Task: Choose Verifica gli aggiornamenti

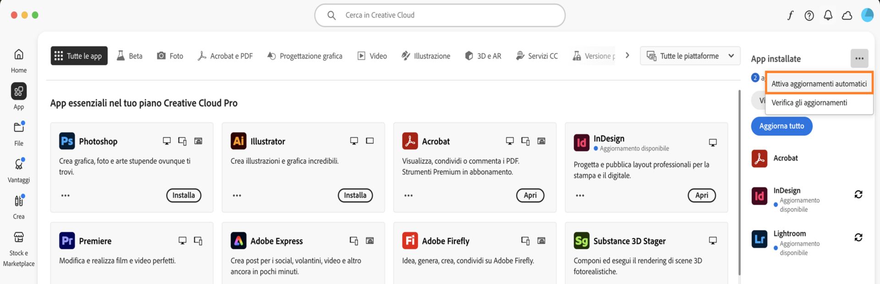Action: pos(819,103)
